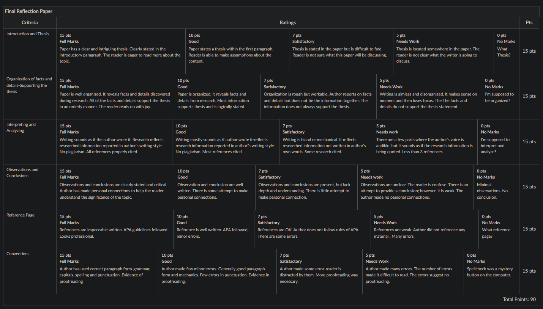
Task: Select No Marks 'What Thesis?' rating
Action: [507, 51]
